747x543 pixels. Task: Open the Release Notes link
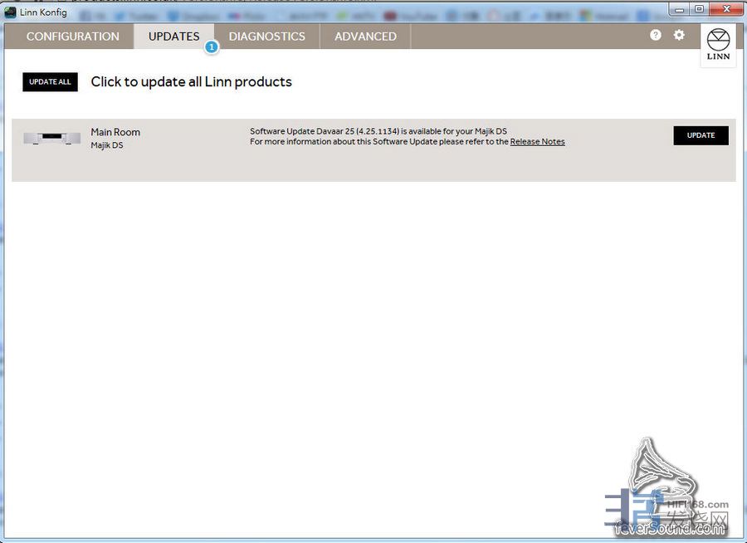click(x=537, y=142)
